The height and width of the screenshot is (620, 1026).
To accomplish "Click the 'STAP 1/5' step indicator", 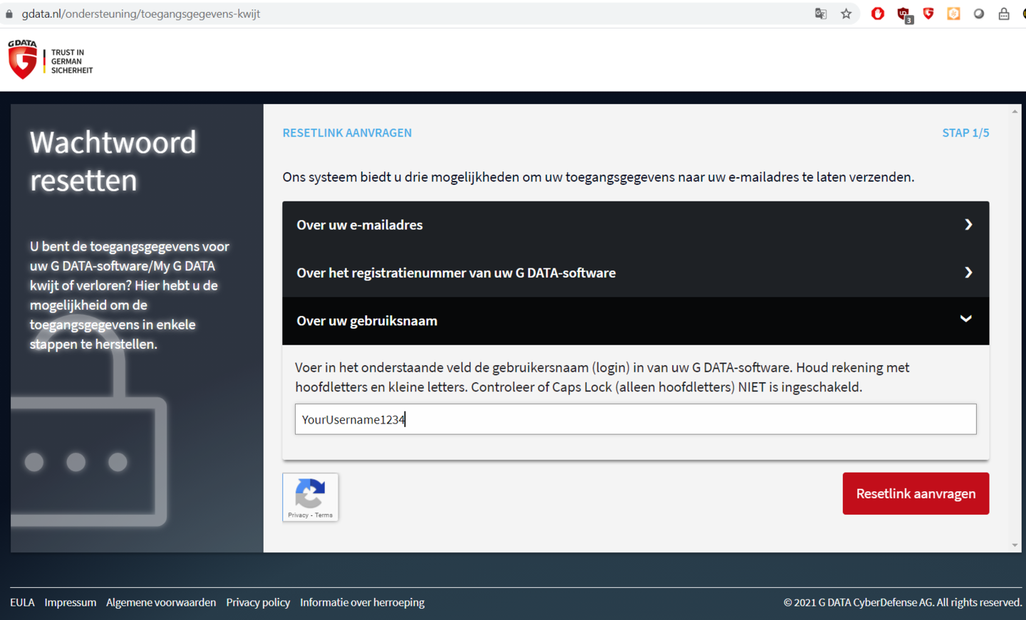I will (965, 133).
